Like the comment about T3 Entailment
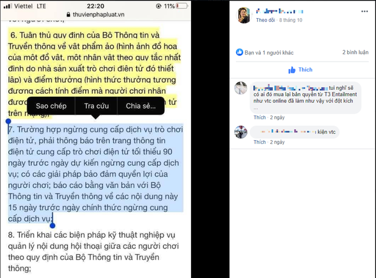The width and height of the screenshot is (376, 278). pyautogui.click(x=260, y=117)
